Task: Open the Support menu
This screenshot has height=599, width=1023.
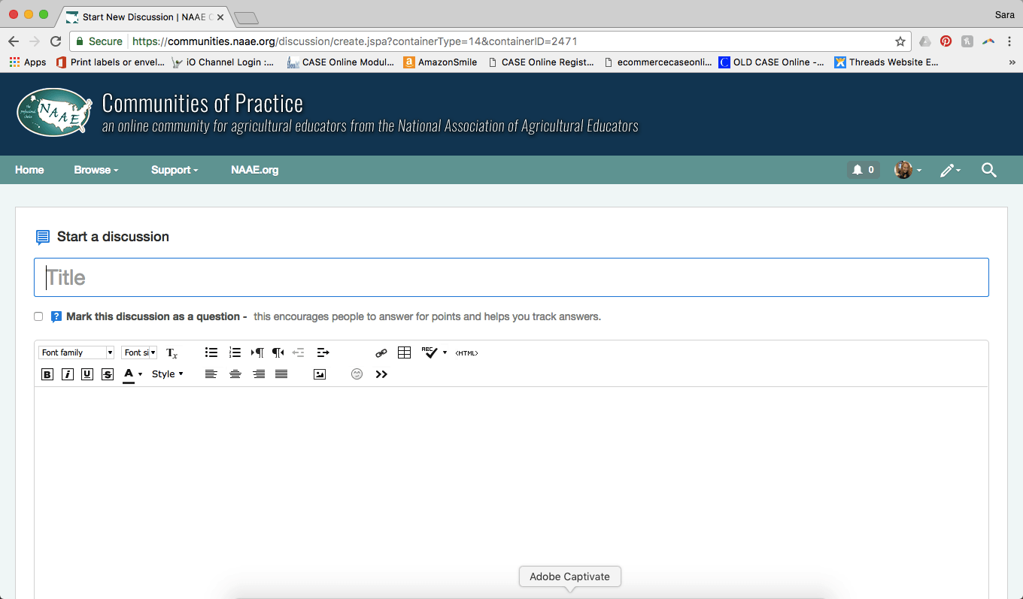Action: 175,170
